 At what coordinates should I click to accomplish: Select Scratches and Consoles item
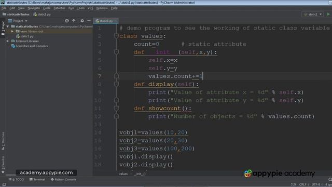pyautogui.click(x=30, y=46)
